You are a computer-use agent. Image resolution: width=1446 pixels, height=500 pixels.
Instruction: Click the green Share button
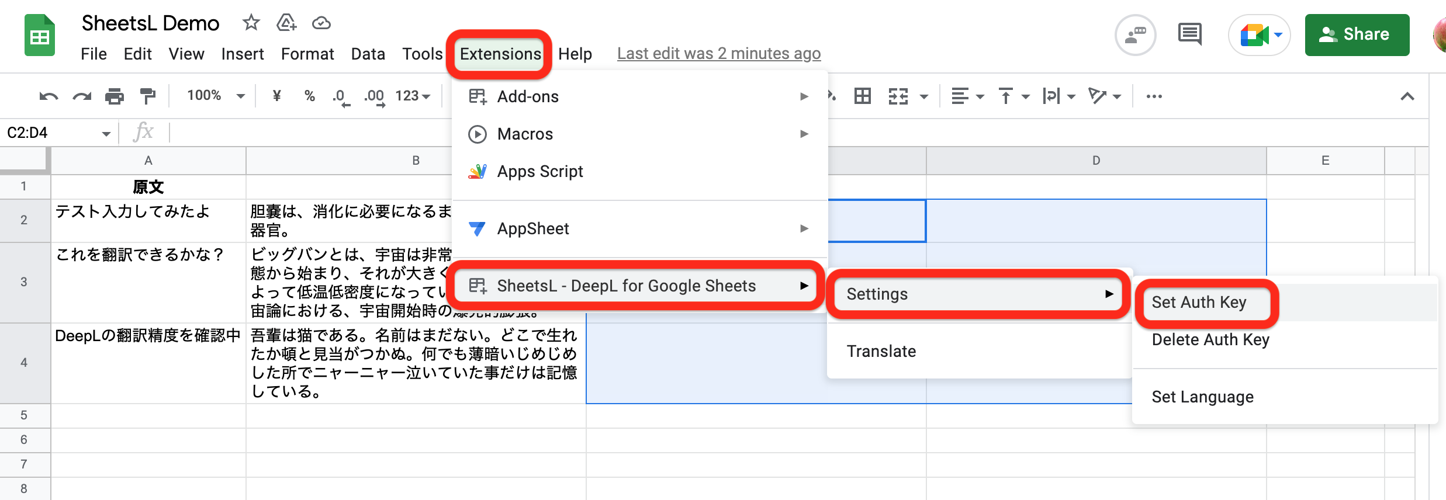(1357, 35)
